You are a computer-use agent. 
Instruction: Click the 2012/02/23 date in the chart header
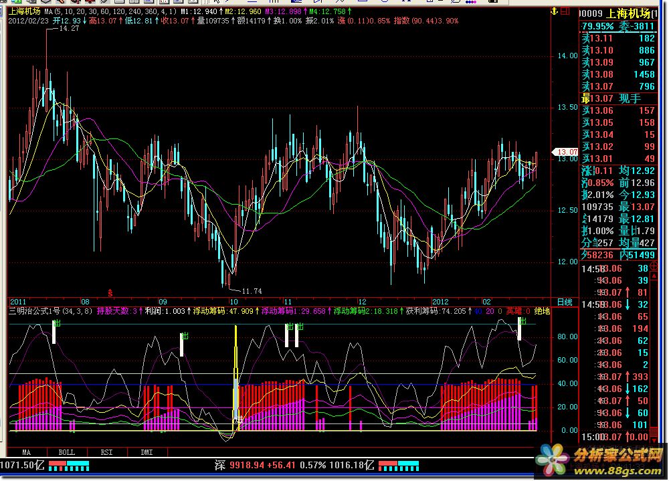[x=29, y=21]
